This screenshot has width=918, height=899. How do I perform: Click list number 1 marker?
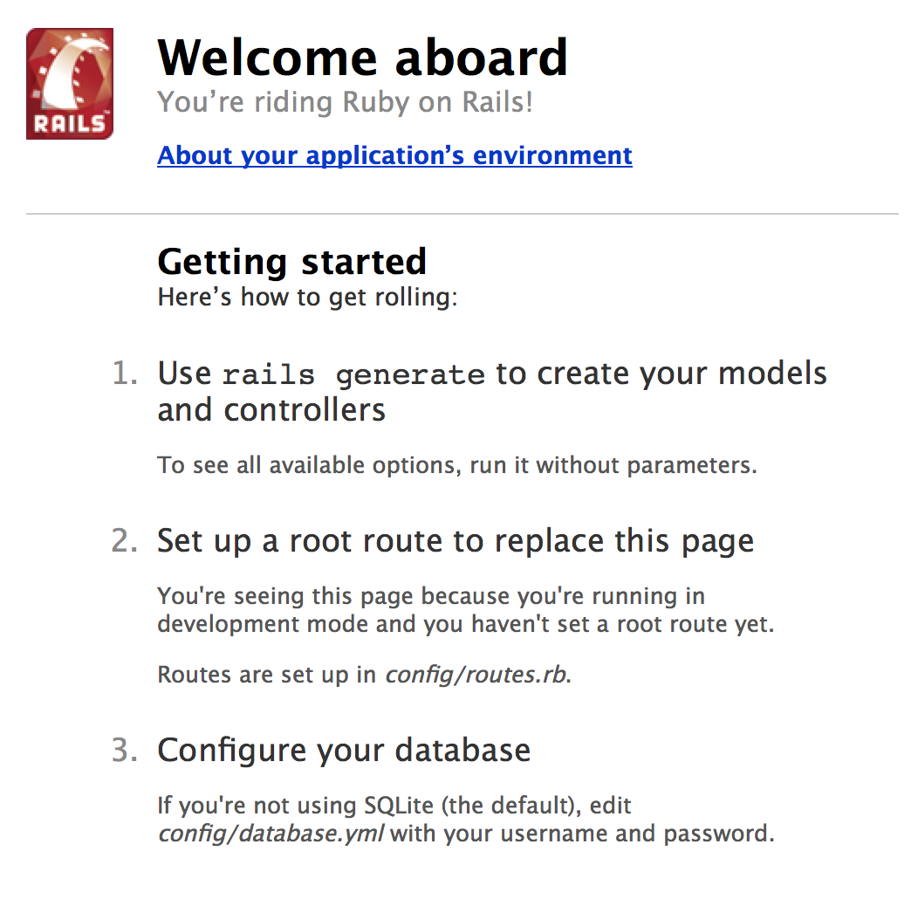tap(125, 373)
